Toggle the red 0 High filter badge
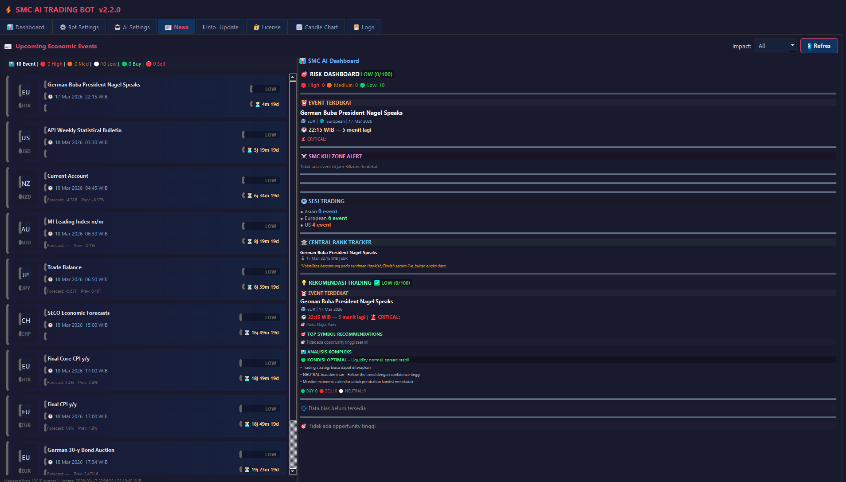The height and width of the screenshot is (482, 846). pos(51,64)
